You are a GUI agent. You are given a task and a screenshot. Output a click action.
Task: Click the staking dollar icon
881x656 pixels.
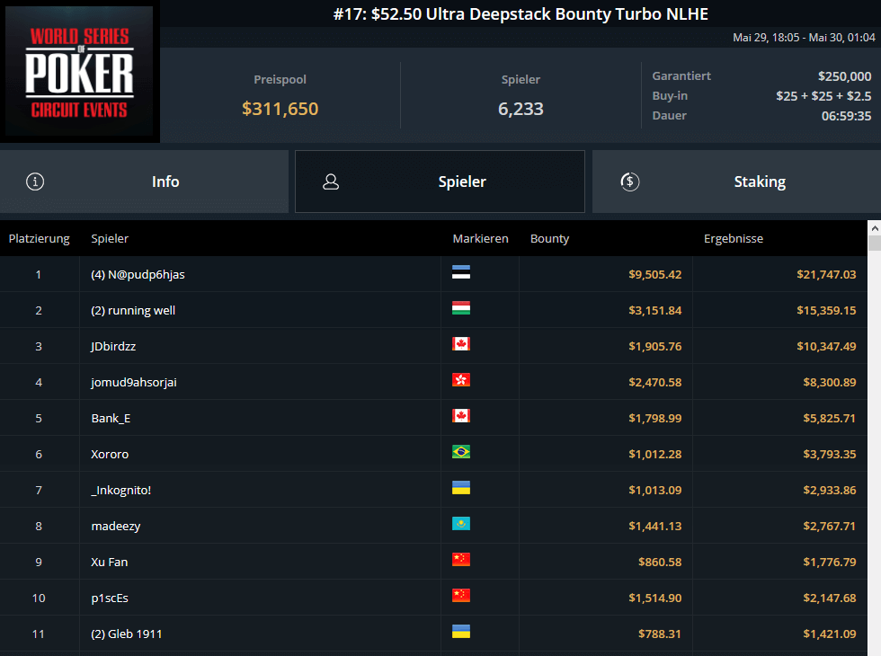(x=629, y=182)
